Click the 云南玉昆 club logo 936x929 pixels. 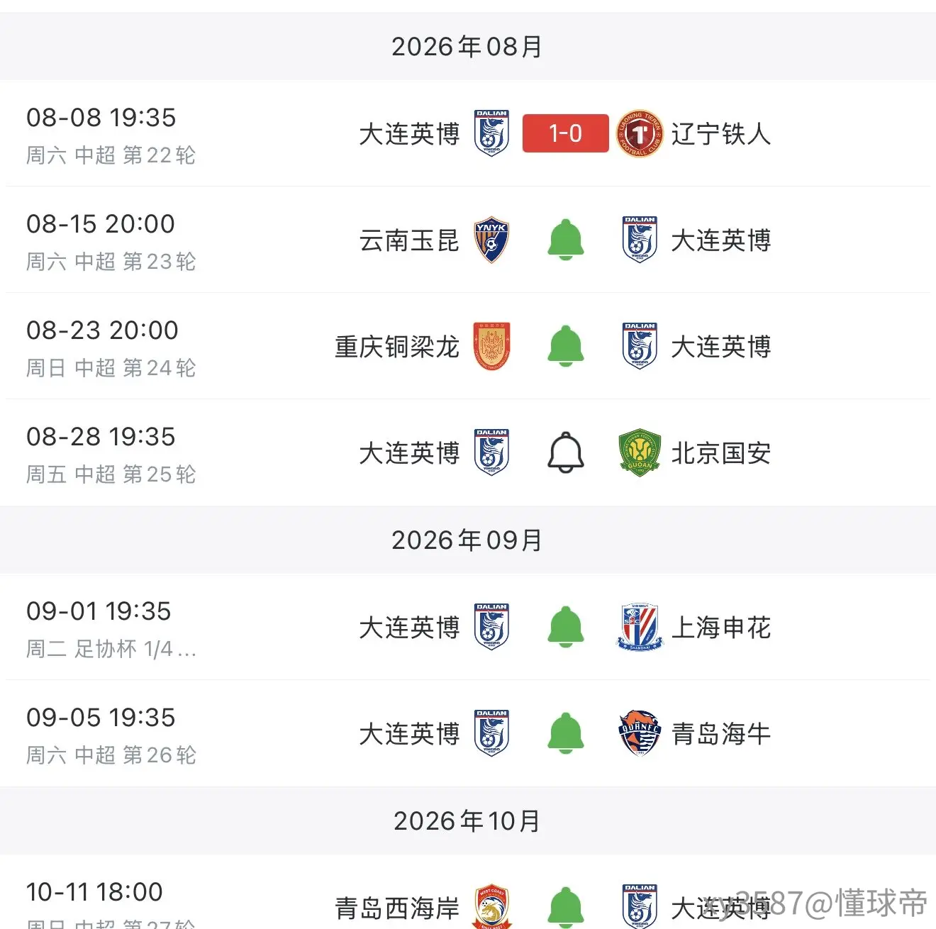pyautogui.click(x=491, y=240)
